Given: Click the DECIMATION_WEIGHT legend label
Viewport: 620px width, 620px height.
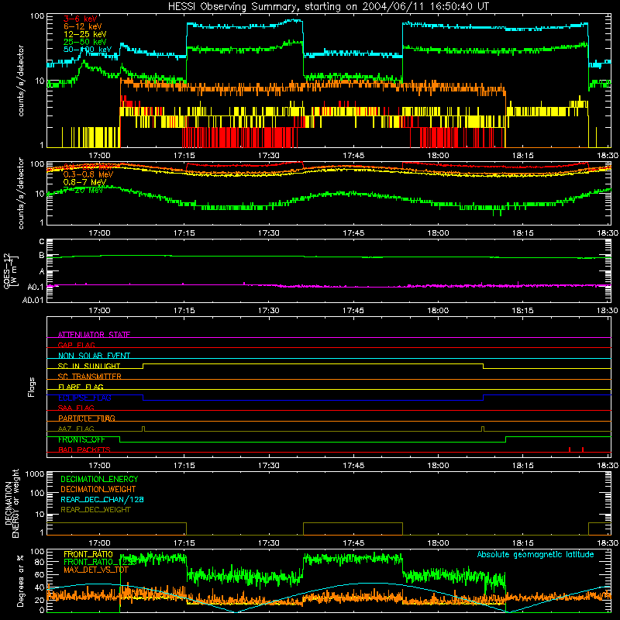Looking at the screenshot, I should (x=98, y=490).
